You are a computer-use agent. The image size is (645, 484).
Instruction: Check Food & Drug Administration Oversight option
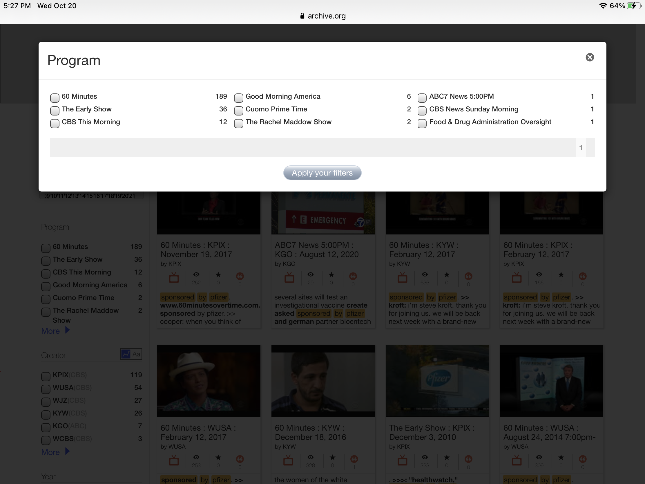[422, 123]
